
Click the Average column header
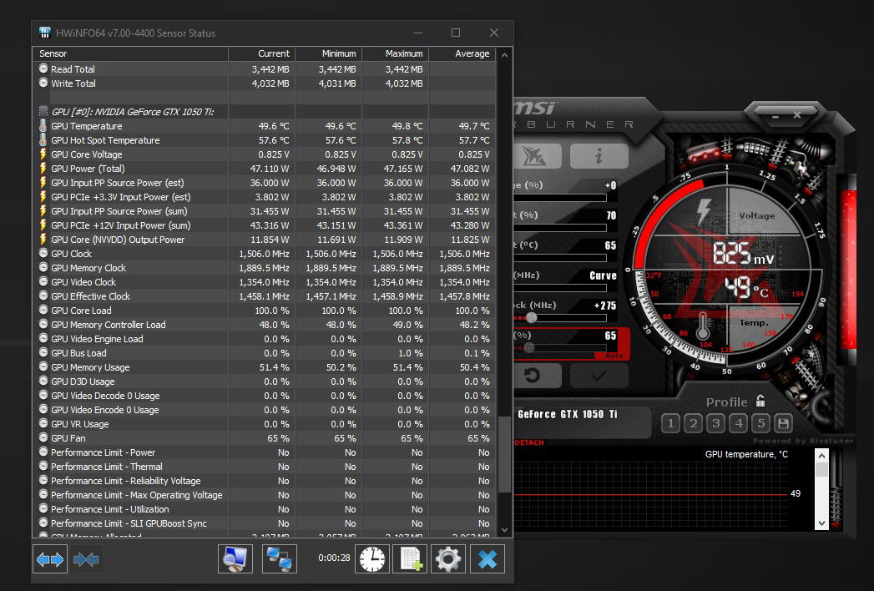tap(462, 53)
